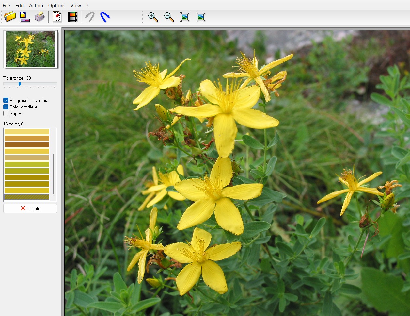Open the Action menu
The height and width of the screenshot is (316, 410).
click(x=36, y=5)
